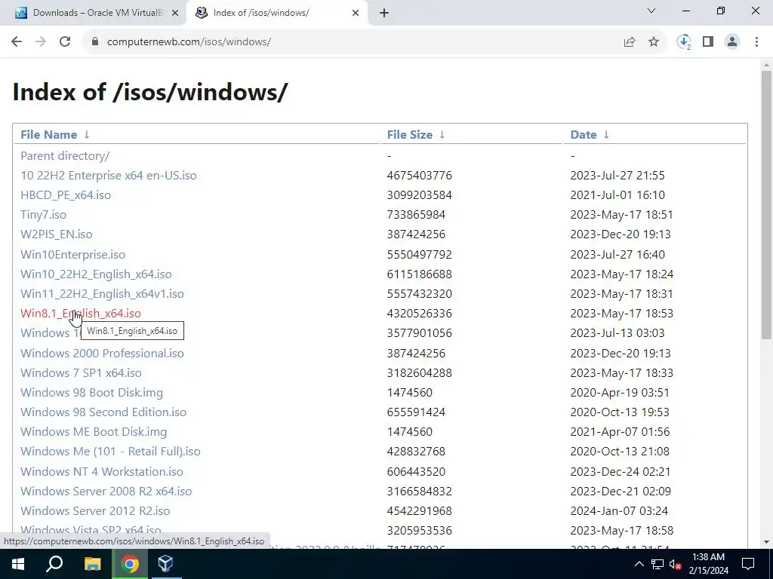Open network status tray icon
The width and height of the screenshot is (773, 579).
658,564
